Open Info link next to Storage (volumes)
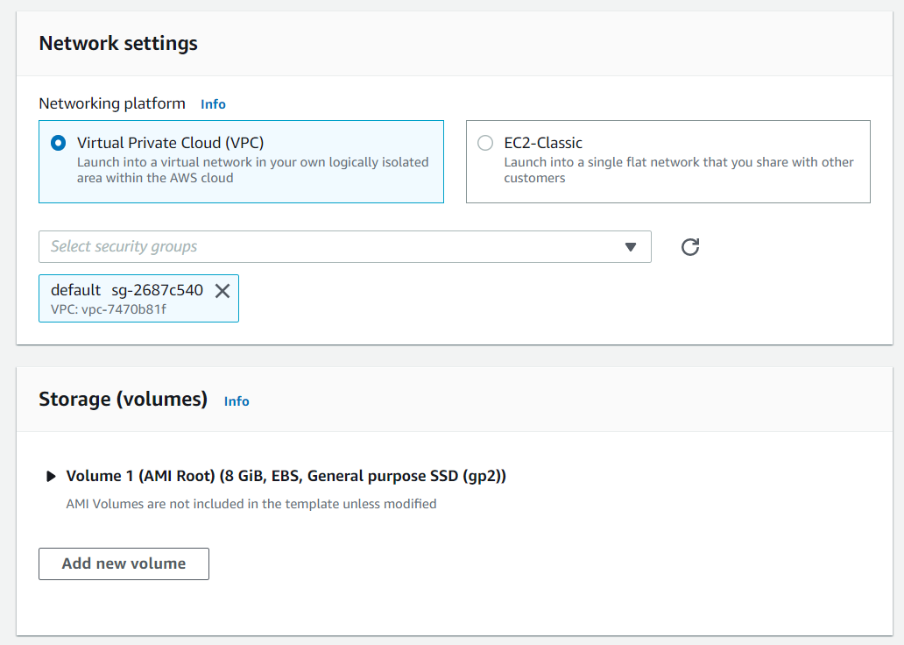 click(x=237, y=401)
